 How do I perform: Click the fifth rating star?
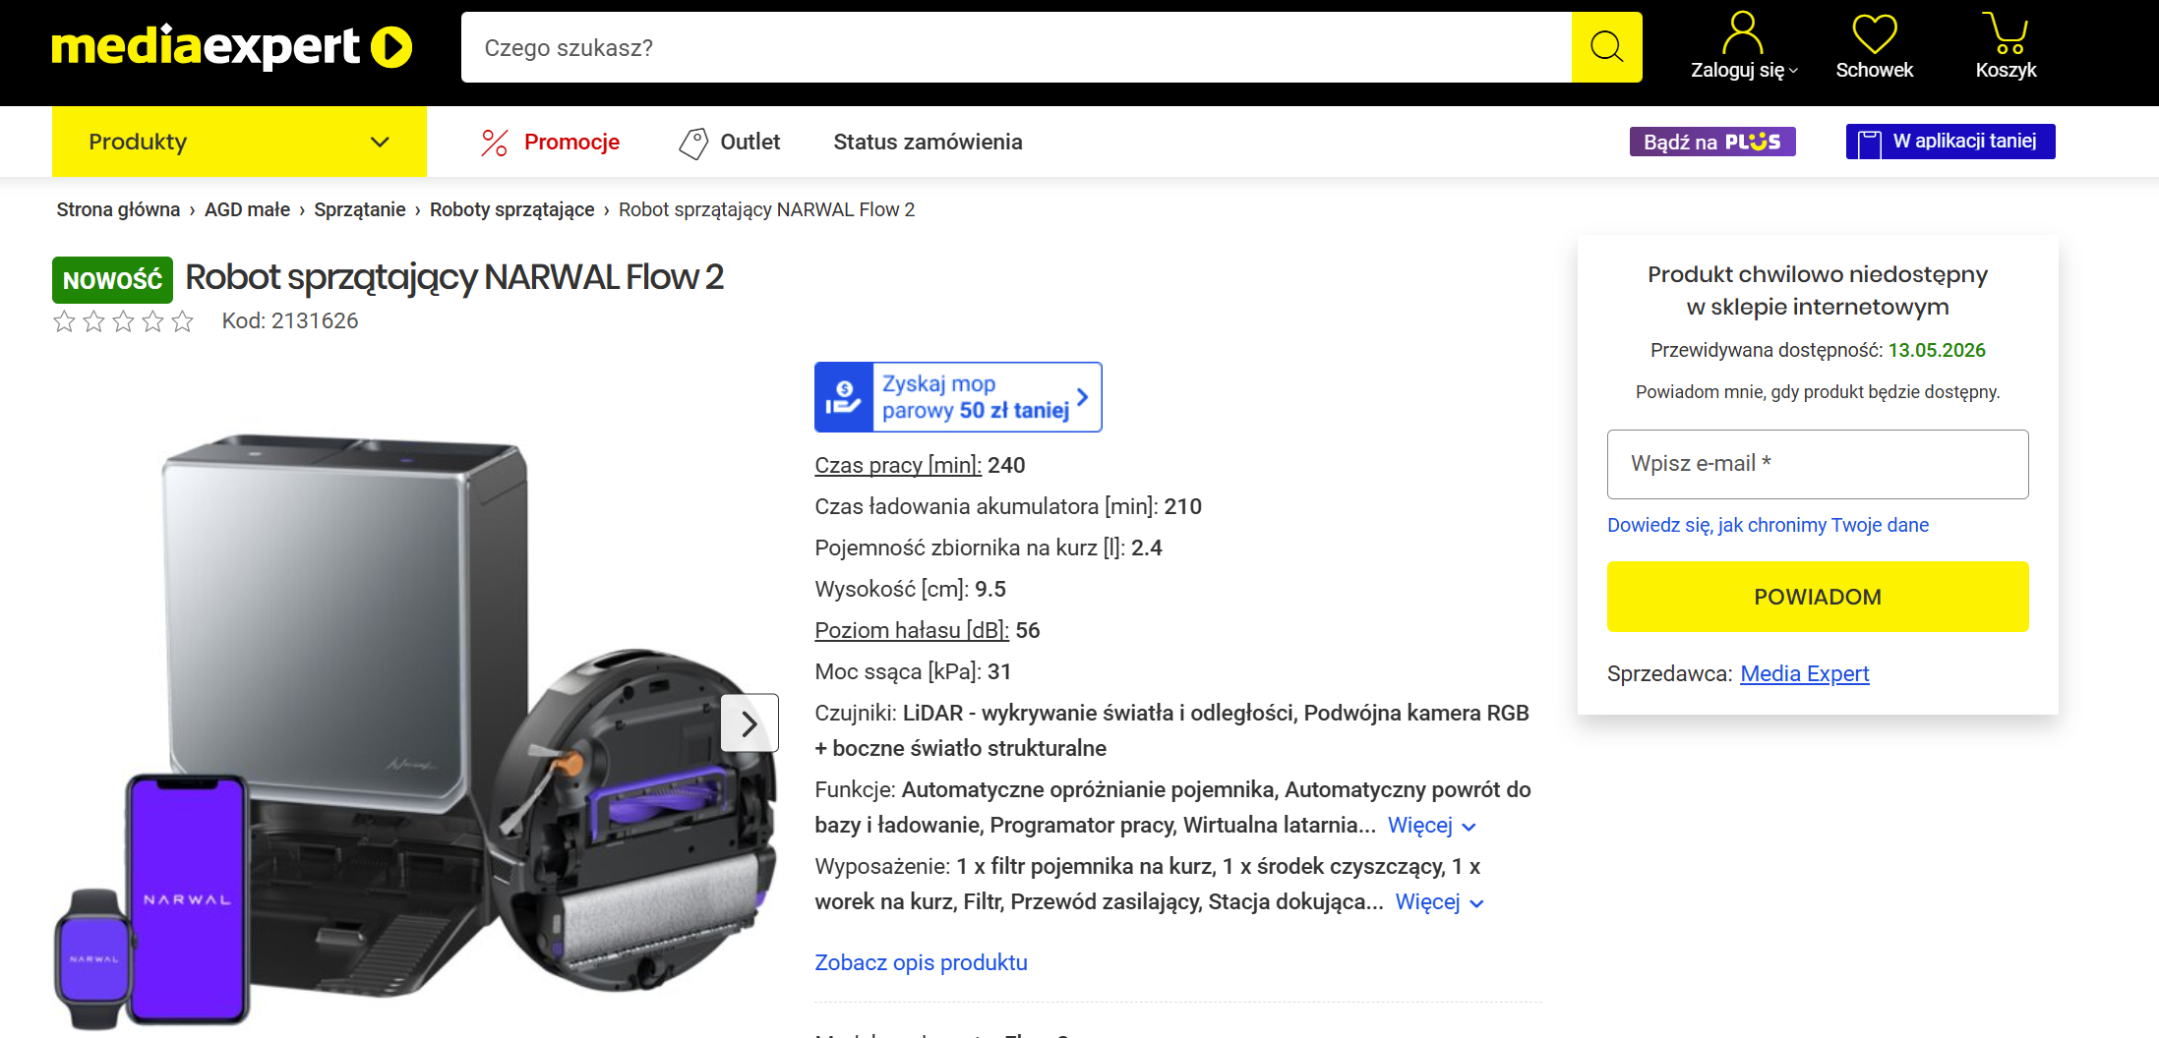(182, 321)
